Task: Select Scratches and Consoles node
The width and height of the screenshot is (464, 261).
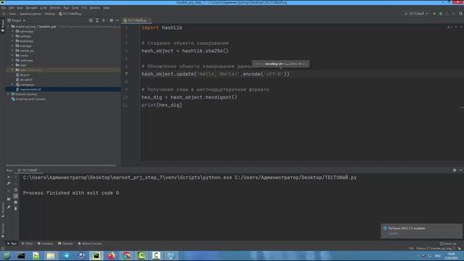Action: [x=30, y=99]
